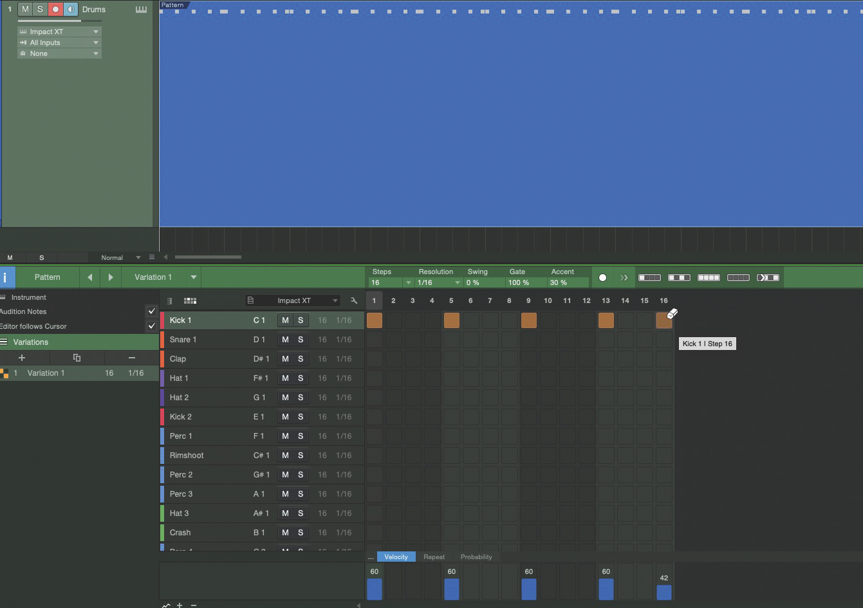Select the Rimshoot lane name
863x608 pixels.
(x=187, y=456)
